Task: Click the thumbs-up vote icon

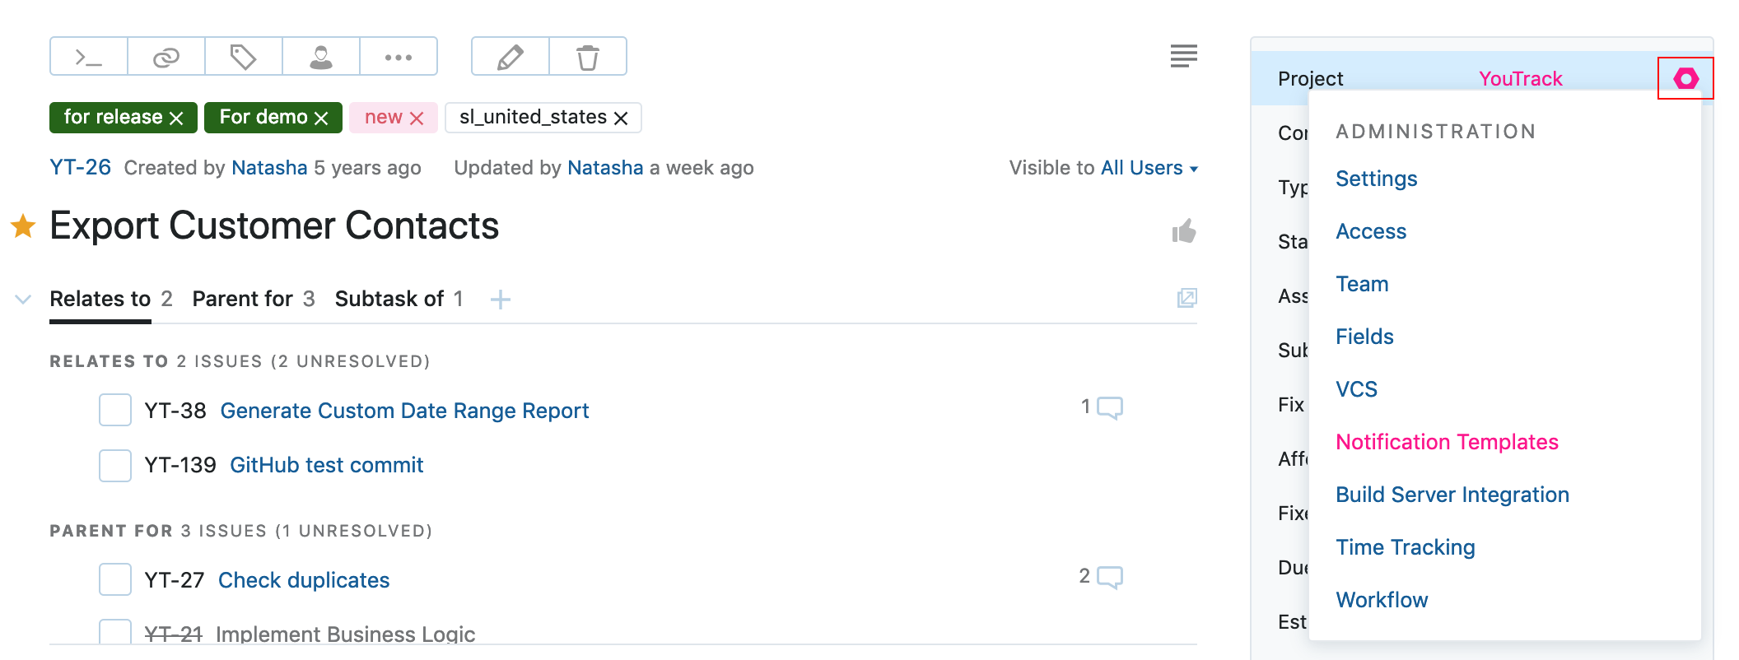Action: point(1184,231)
